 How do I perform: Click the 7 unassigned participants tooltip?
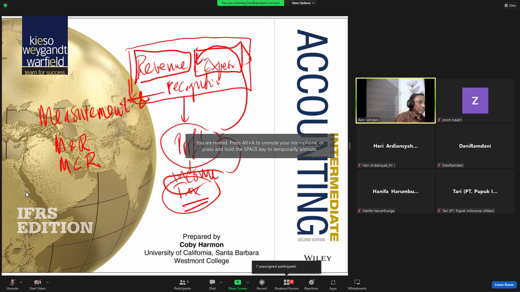click(x=286, y=267)
